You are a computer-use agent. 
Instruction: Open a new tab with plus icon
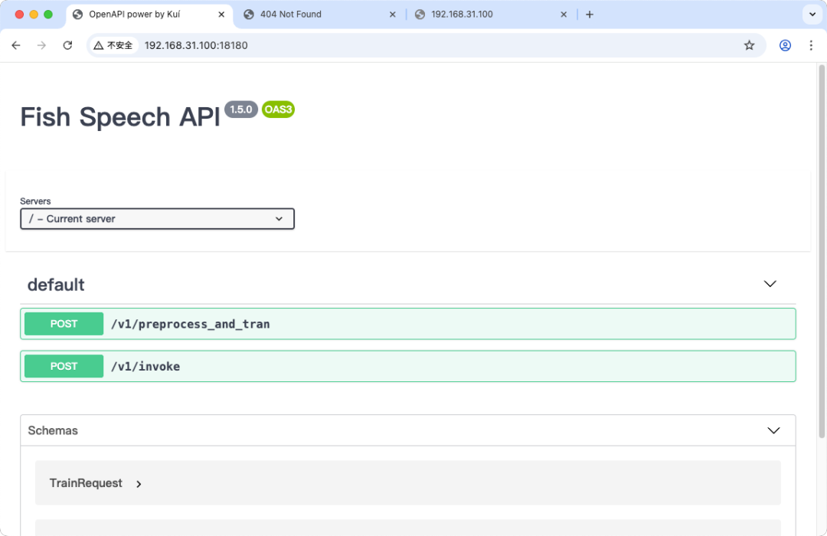coord(589,15)
